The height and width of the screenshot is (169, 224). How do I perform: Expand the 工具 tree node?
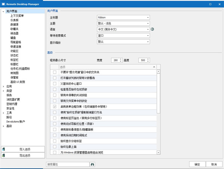[3, 113]
